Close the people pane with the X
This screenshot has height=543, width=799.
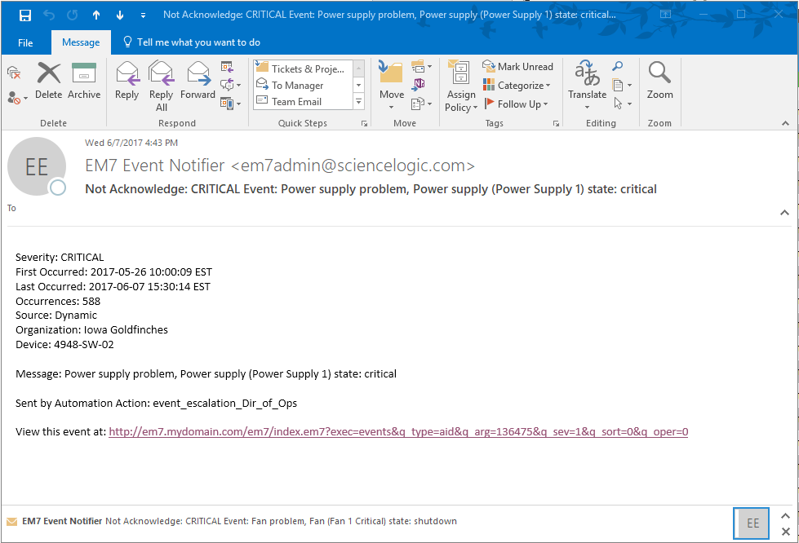click(x=785, y=532)
